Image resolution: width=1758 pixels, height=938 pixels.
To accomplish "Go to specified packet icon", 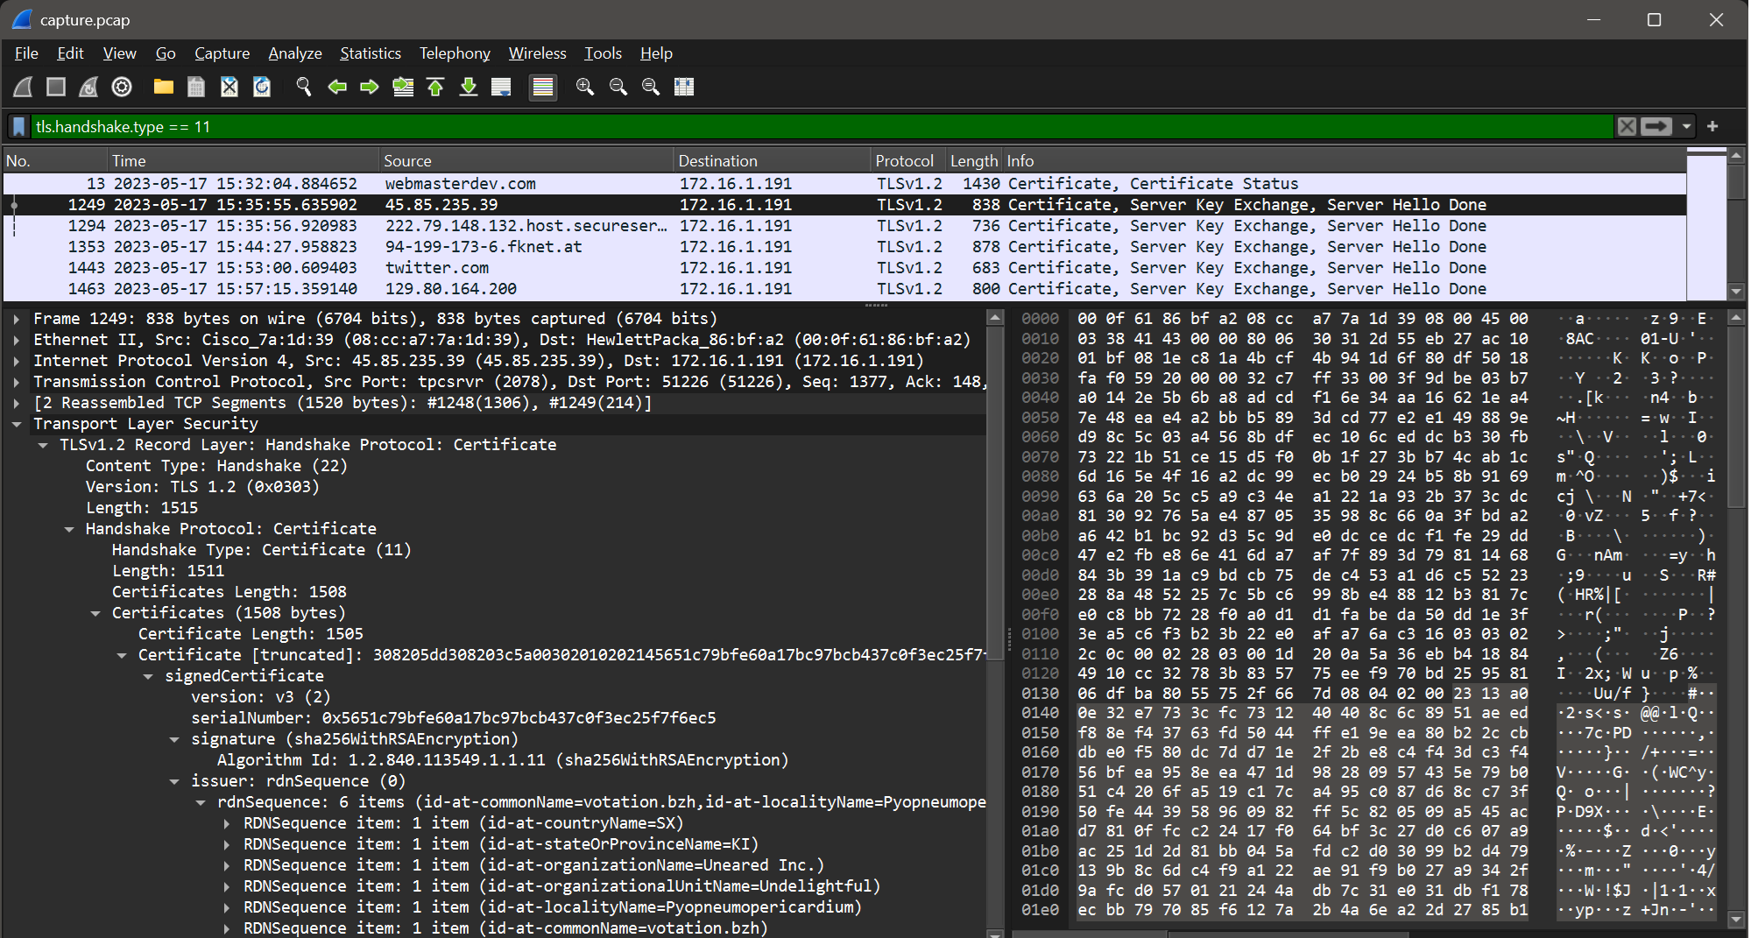I will click(x=403, y=87).
